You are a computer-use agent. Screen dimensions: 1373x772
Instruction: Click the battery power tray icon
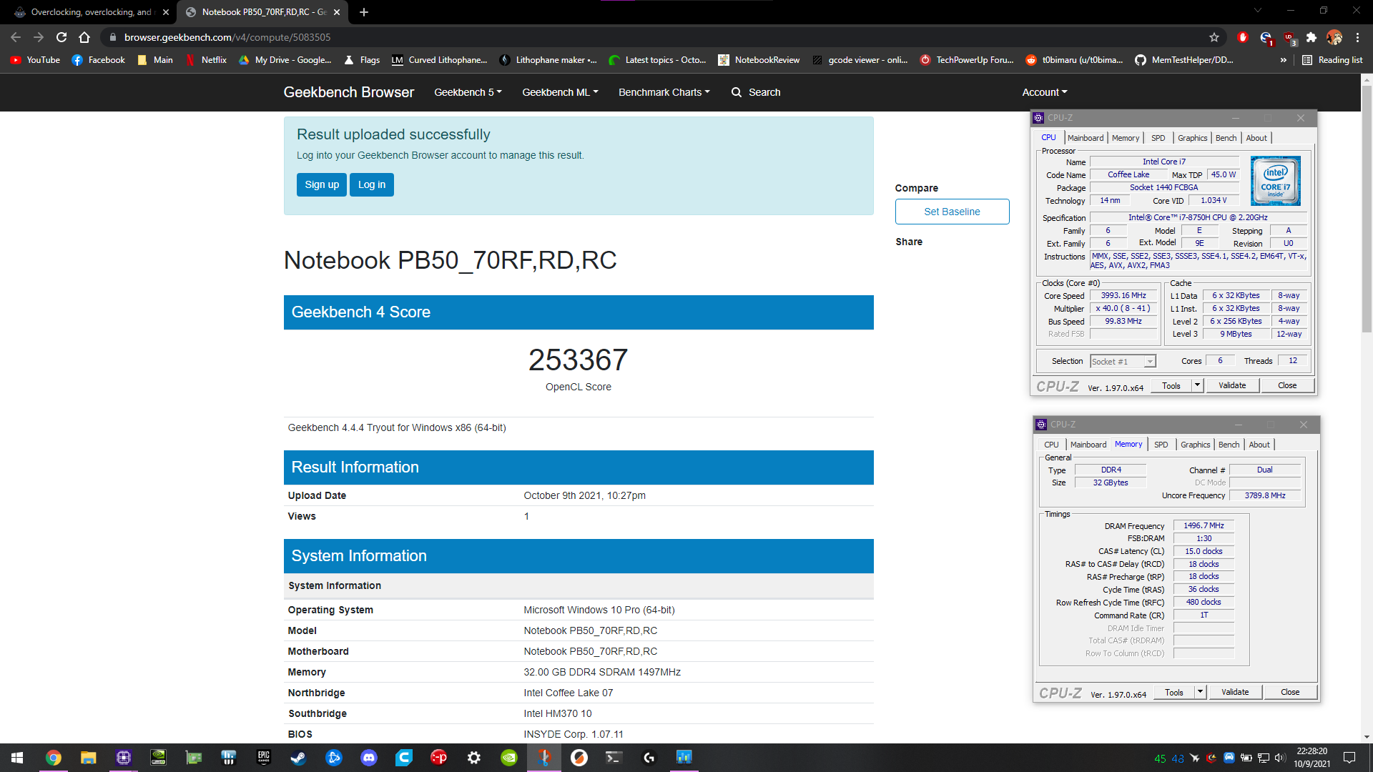tap(1246, 758)
